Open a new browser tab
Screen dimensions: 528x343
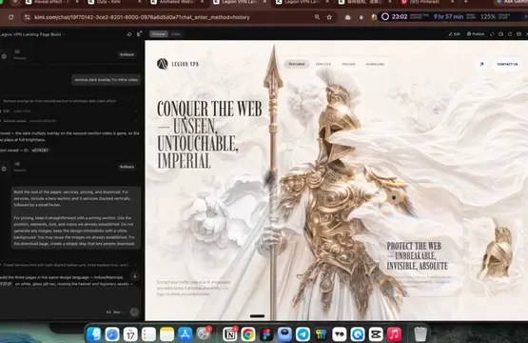(x=466, y=2)
